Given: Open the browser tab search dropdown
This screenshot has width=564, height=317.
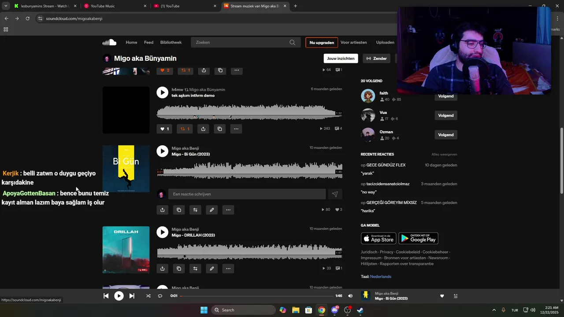Looking at the screenshot, I should [5, 6].
